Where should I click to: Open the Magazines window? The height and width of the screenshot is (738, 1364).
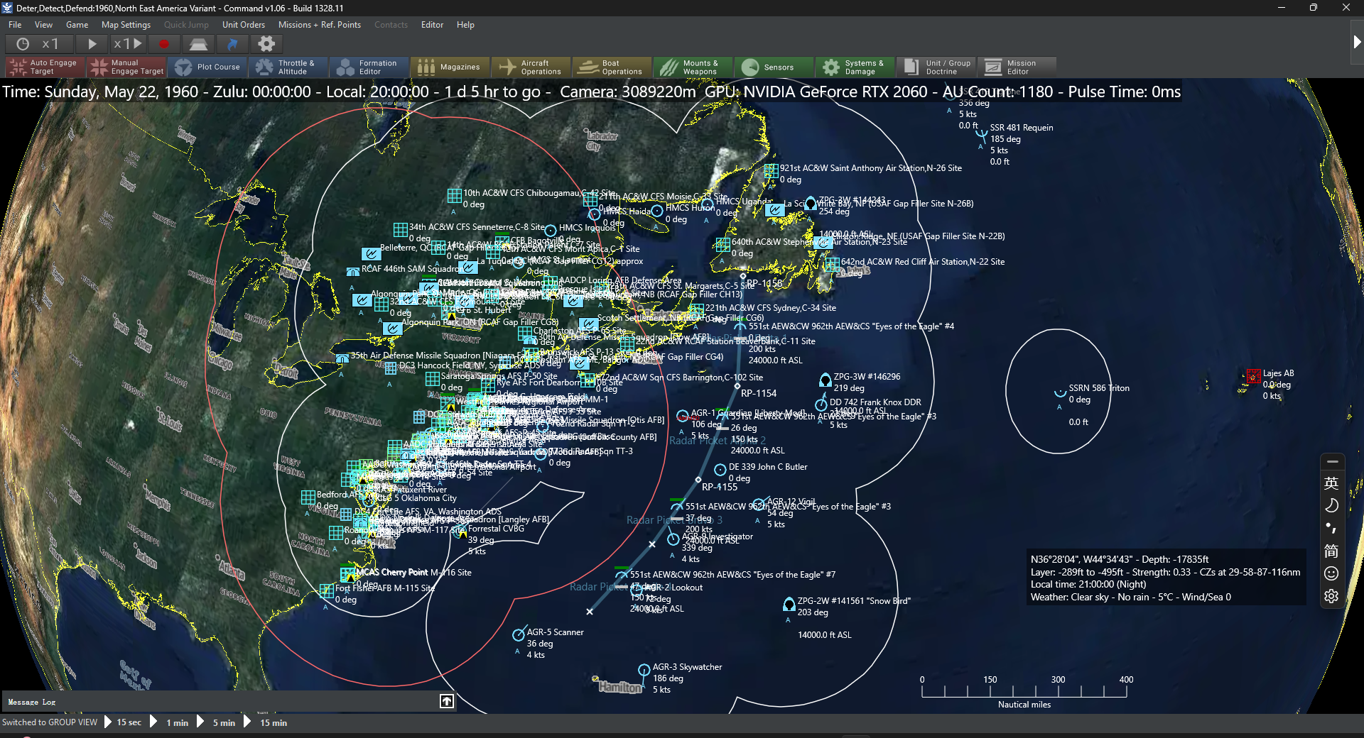click(450, 67)
